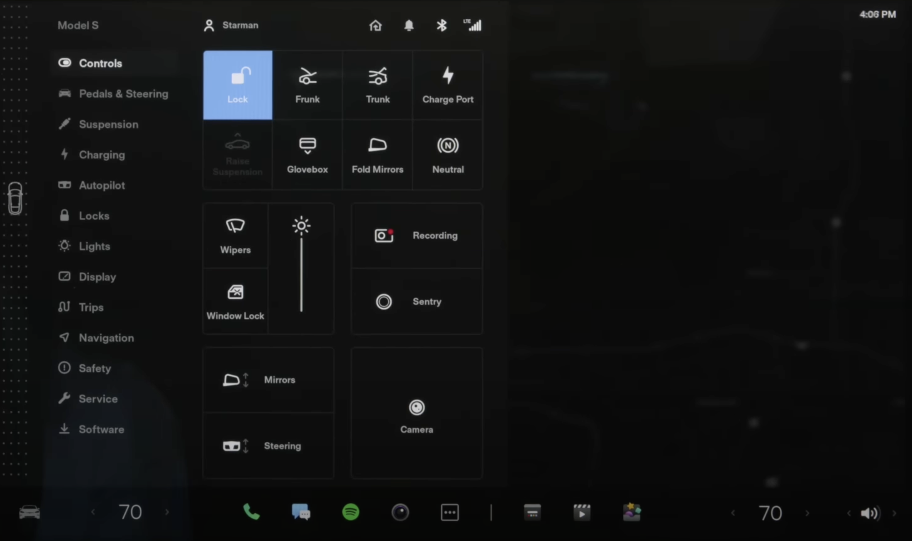This screenshot has width=912, height=541.
Task: Adjust the display brightness slider
Action: 301,269
